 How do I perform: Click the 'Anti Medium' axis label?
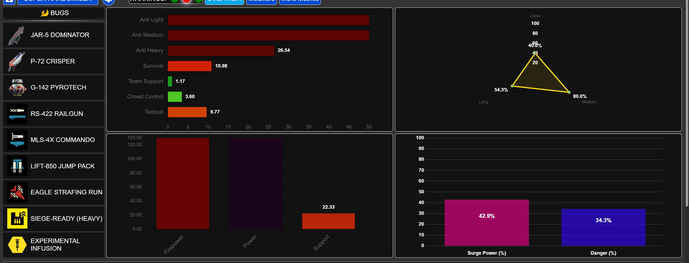click(147, 35)
